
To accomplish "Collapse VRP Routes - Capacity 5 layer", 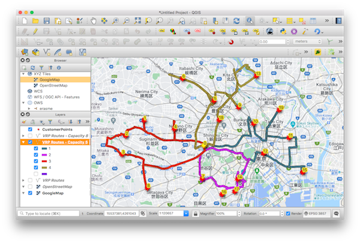I will 23,142.
